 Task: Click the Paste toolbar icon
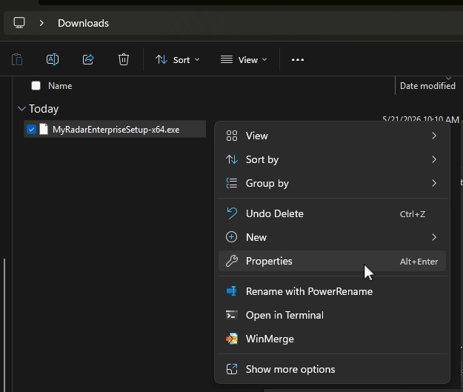tap(17, 60)
